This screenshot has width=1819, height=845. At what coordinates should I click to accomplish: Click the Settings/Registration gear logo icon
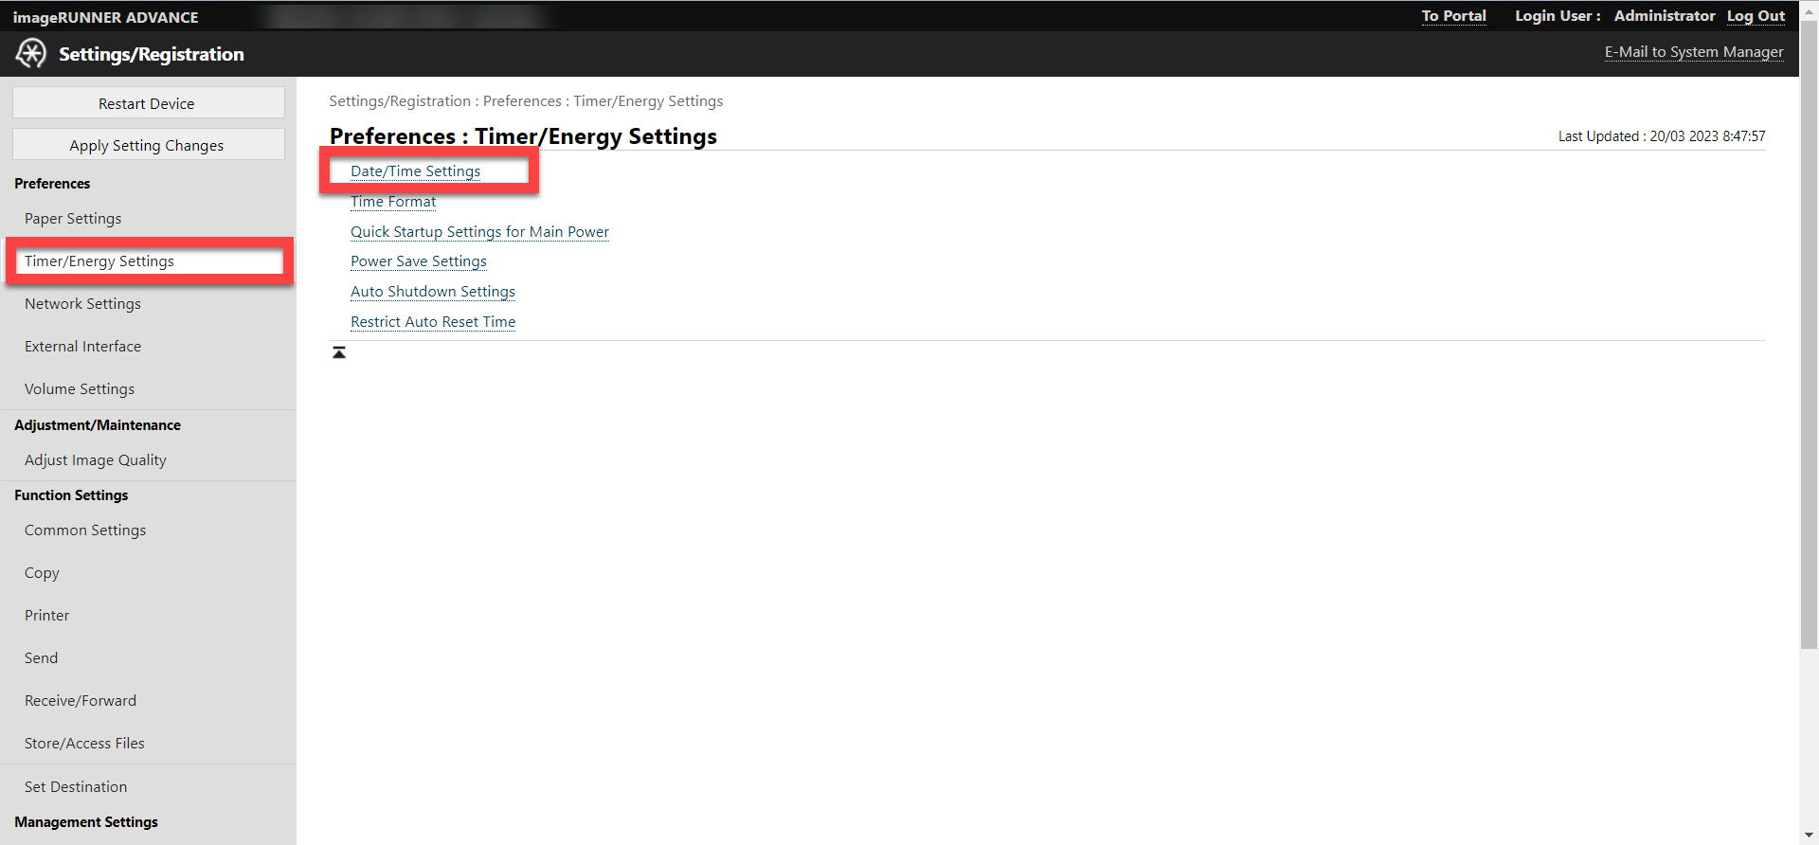tap(30, 54)
